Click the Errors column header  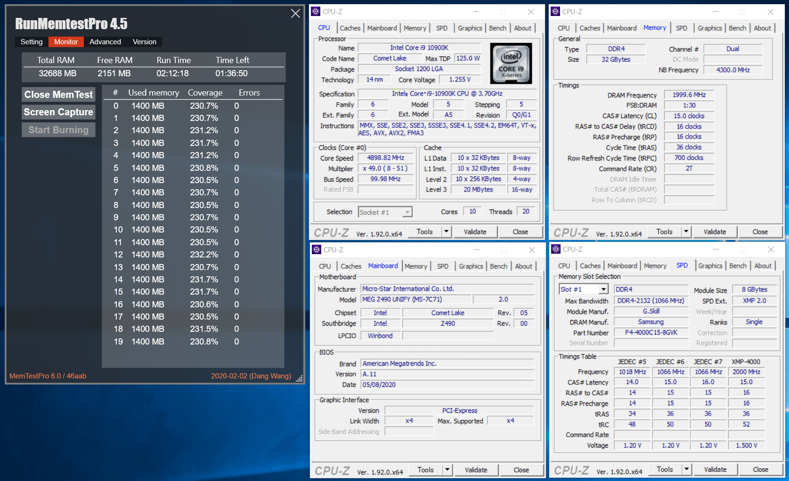coord(249,93)
